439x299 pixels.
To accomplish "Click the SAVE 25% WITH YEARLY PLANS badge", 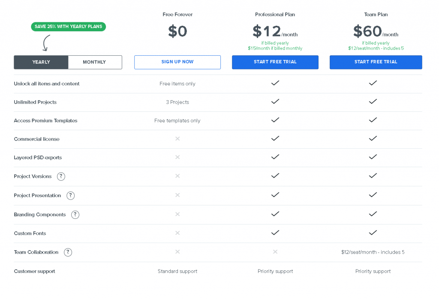I will [x=68, y=27].
